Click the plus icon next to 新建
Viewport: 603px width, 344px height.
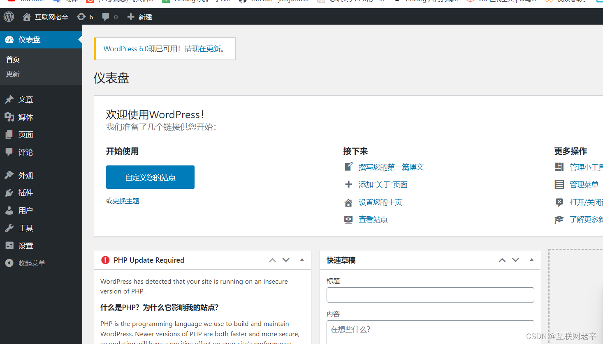131,17
